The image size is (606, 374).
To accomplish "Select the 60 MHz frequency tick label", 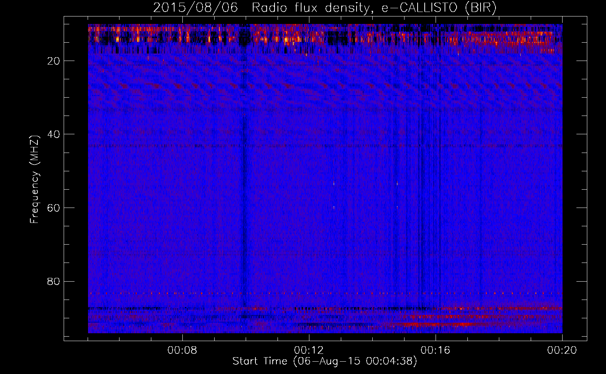I will (x=54, y=208).
